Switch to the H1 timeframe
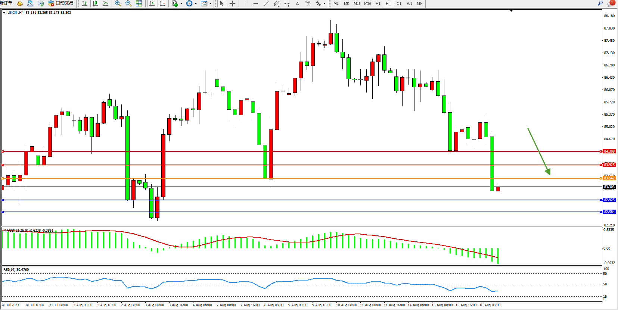Image resolution: width=618 pixels, height=310 pixels. click(378, 3)
